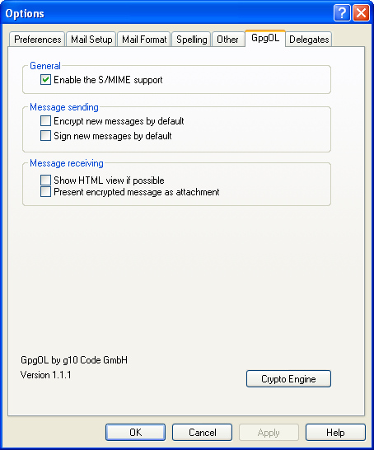Viewport: 374px width, 450px height.
Task: Click the Help button at bottom
Action: click(x=335, y=432)
